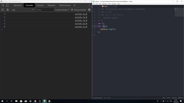Open the Custom levels dropdown
This screenshot has width=184, height=103.
coord(62,10)
